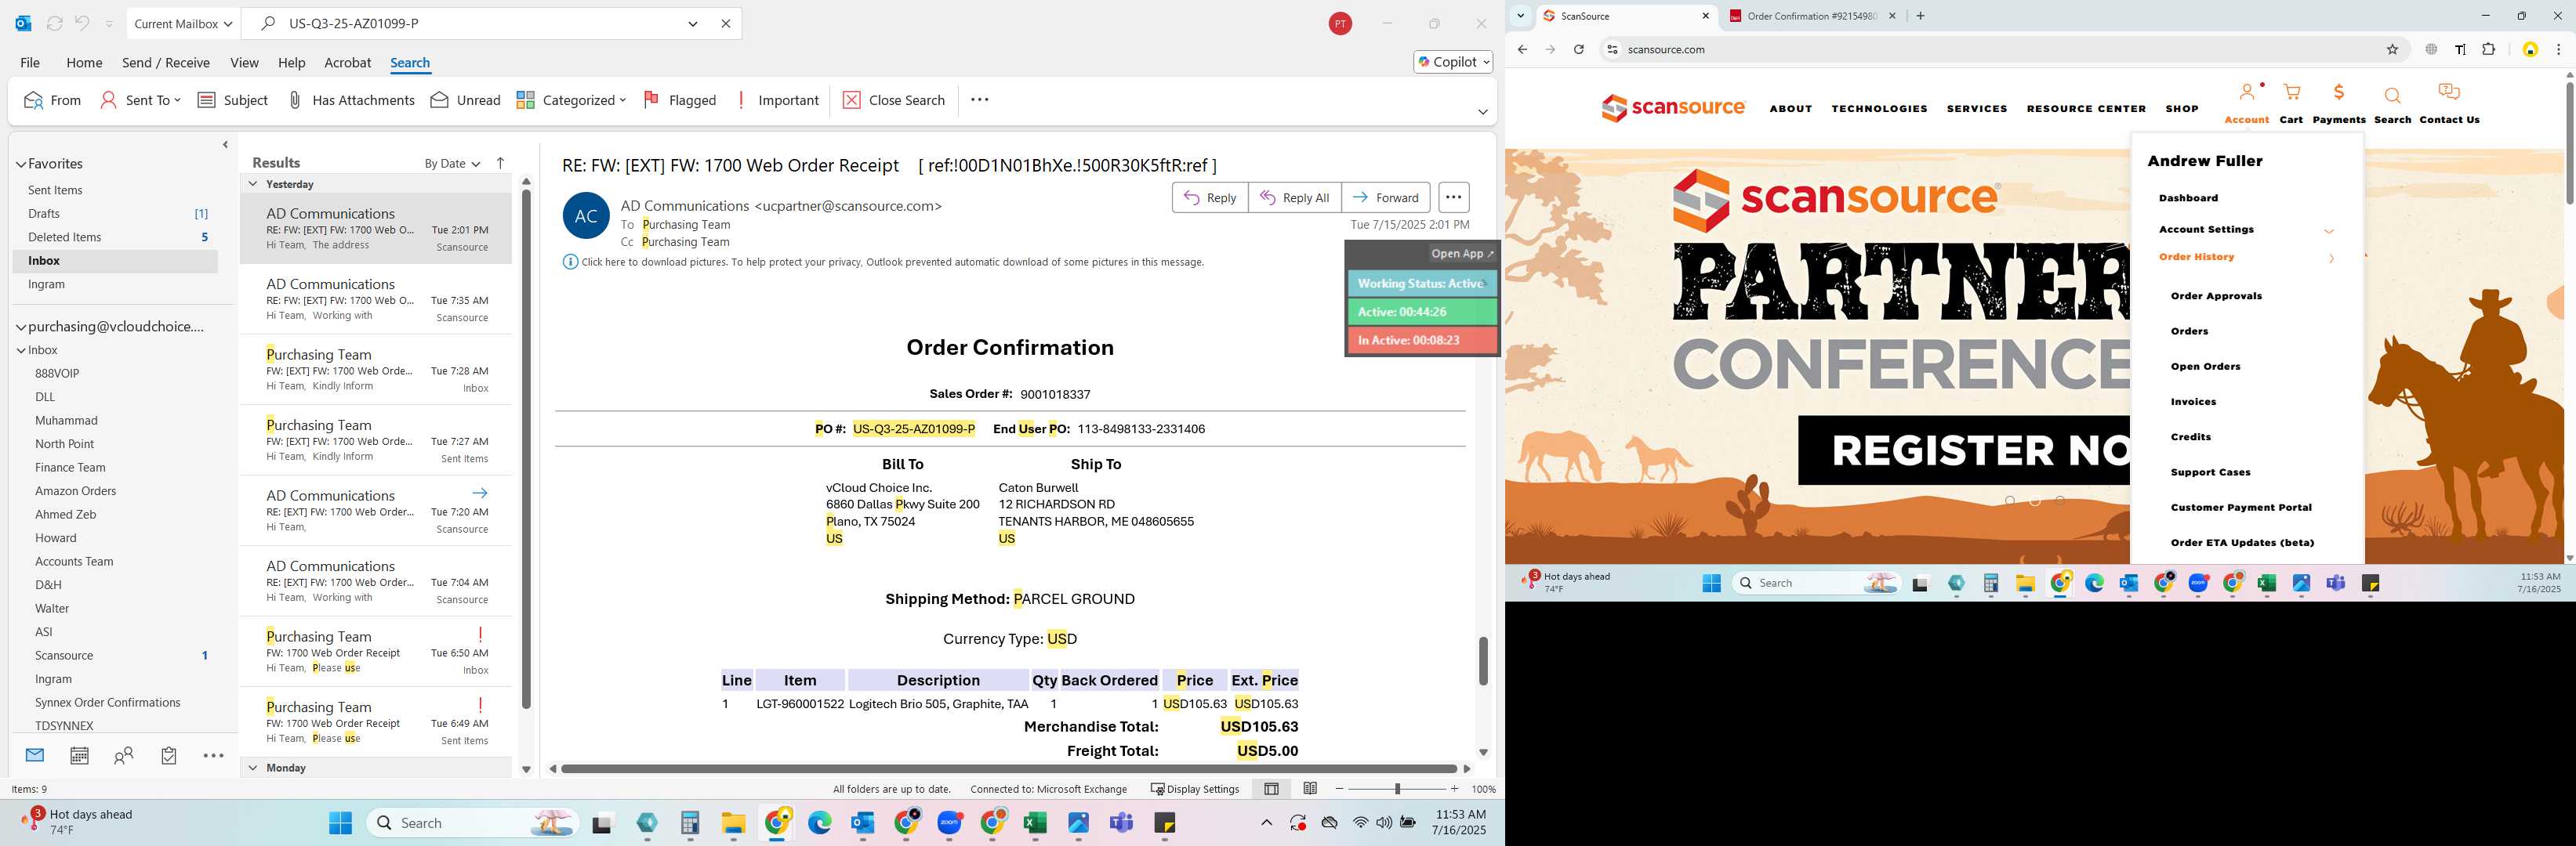Switch to the Send / Receive tab
This screenshot has height=846, width=2576.
[166, 62]
